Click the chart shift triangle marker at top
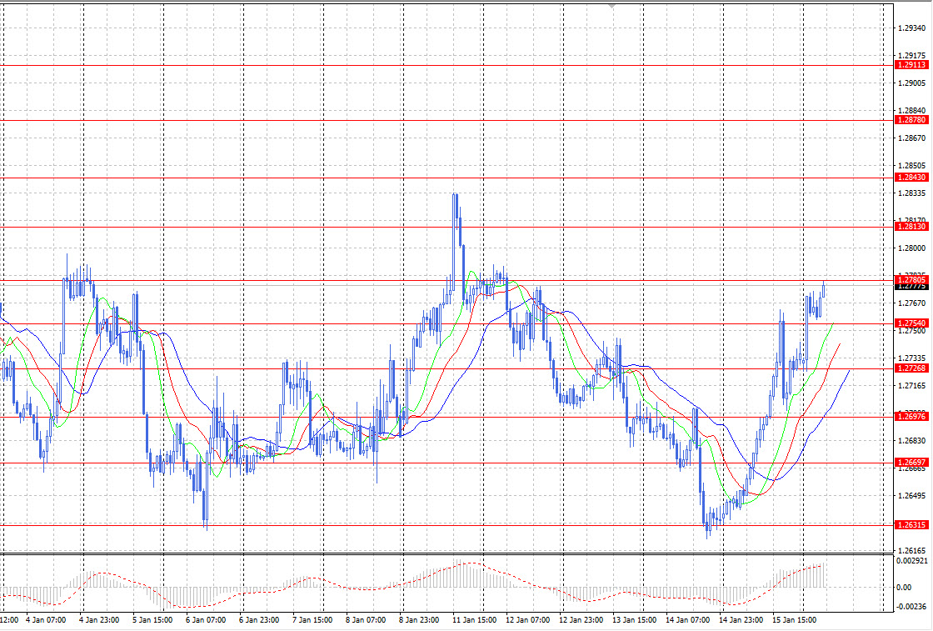Screen dimensions: 933x631 point(611,6)
